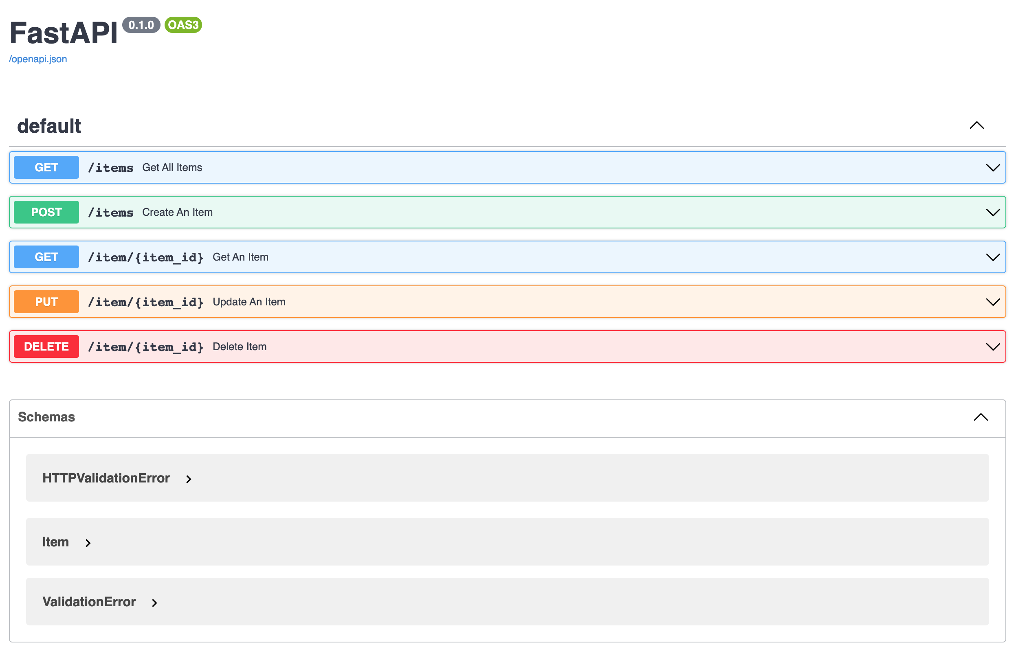Click the GET badge on /item/{item_id}
The image size is (1016, 649).
tap(46, 257)
